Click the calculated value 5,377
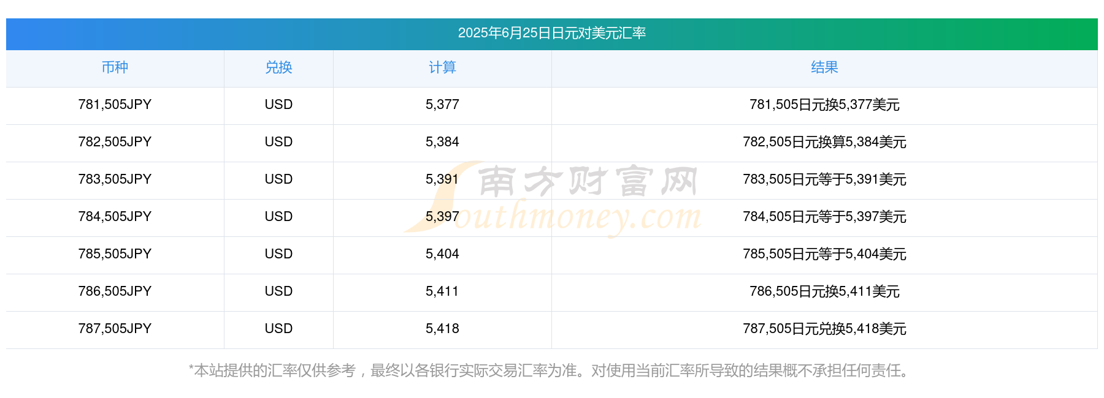This screenshot has height=398, width=1104. coord(442,105)
